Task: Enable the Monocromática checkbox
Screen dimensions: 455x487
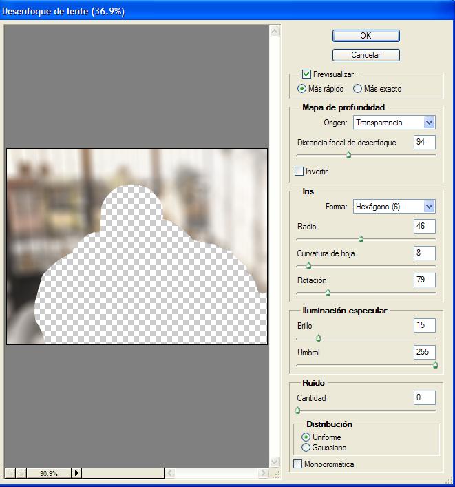Action: click(298, 464)
